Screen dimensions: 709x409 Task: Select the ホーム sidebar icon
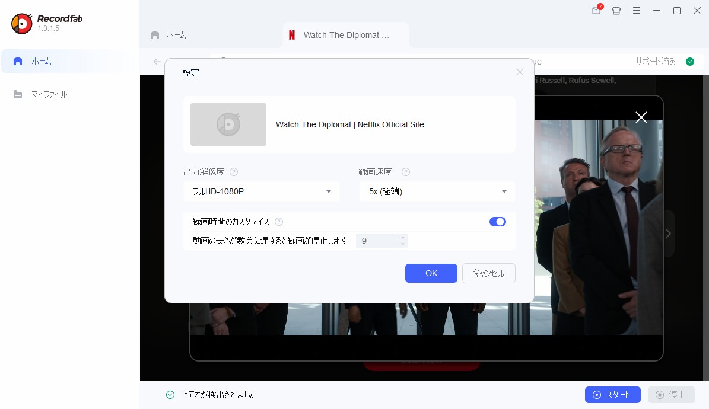coord(18,61)
